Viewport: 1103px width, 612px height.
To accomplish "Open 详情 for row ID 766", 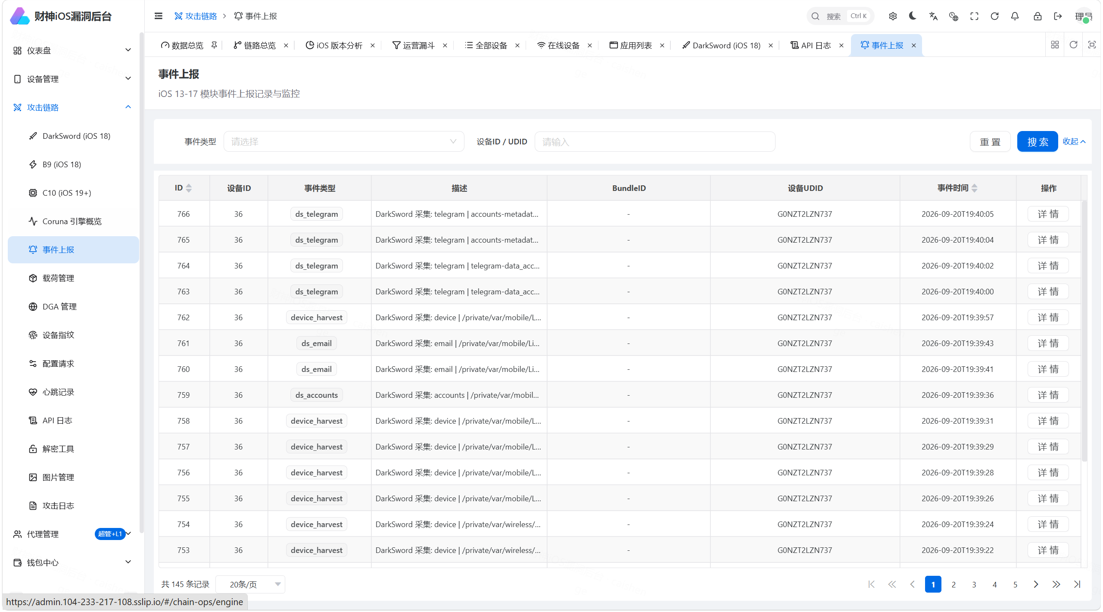I will coord(1048,214).
